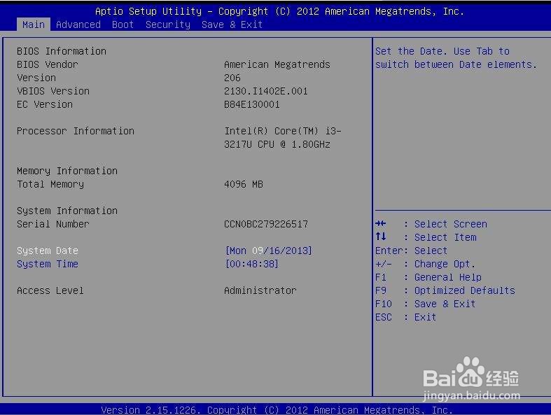Click the Memory Information heading
This screenshot has height=415, width=551.
67,171
